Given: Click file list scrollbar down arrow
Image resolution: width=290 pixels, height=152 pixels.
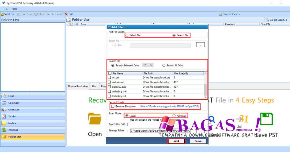Looking at the screenshot, I should pos(206,97).
